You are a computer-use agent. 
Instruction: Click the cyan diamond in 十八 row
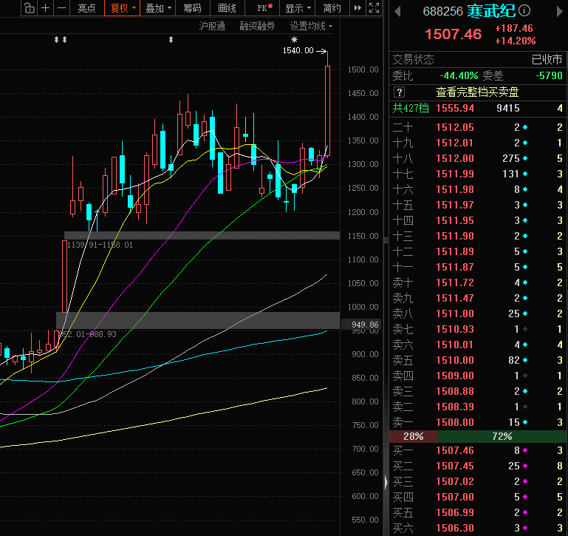pos(525,158)
